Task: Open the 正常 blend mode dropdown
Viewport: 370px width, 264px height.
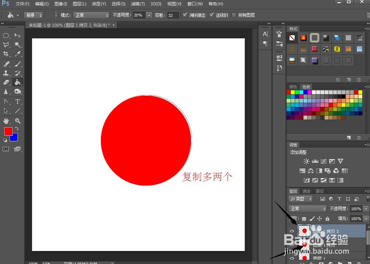Action: click(307, 209)
